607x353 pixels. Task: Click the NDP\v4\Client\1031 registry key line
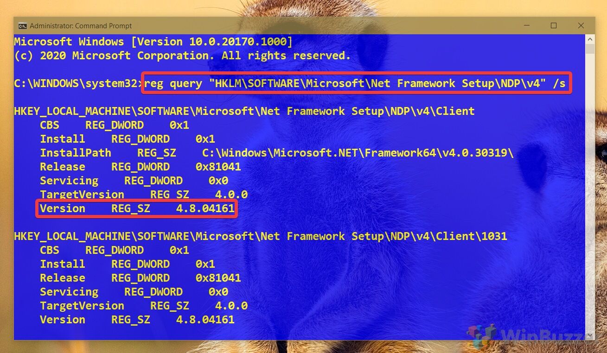point(260,236)
